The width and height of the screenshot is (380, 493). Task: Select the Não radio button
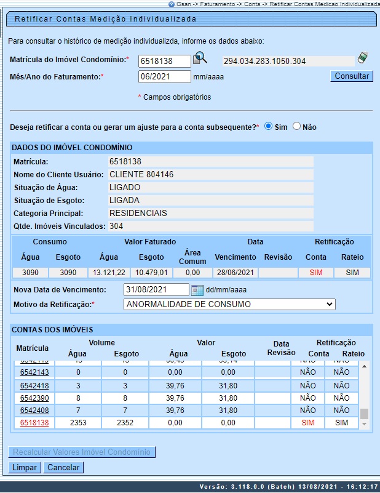[296, 126]
